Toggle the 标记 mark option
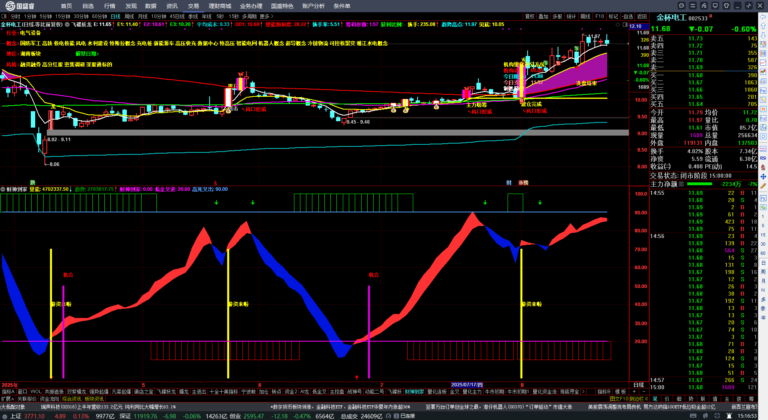Screen dimensions: 768x420 click(613, 16)
